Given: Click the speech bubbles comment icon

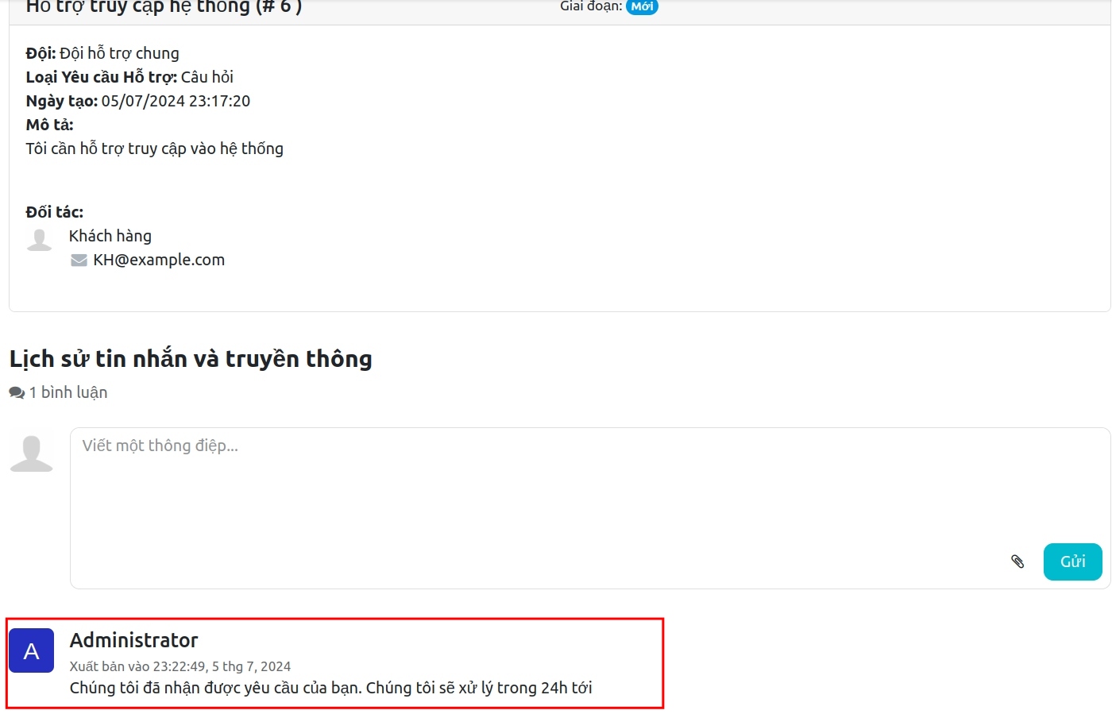Looking at the screenshot, I should click(17, 392).
